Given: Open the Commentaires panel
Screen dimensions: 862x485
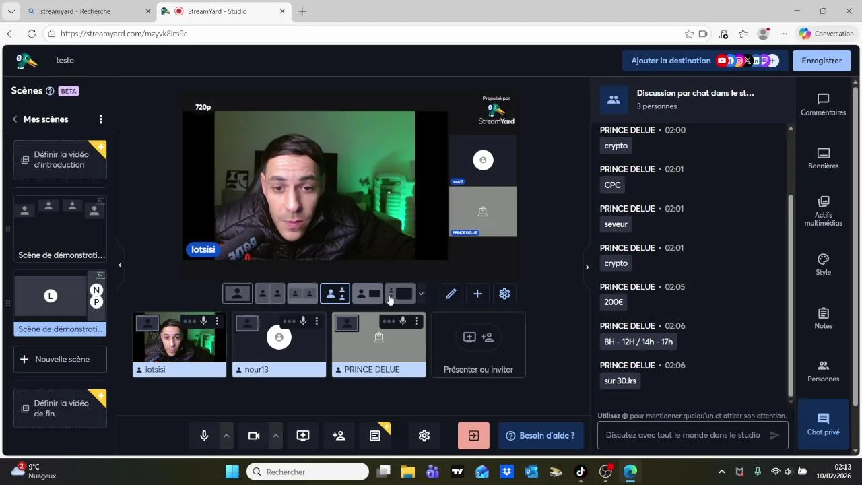Looking at the screenshot, I should point(823,104).
